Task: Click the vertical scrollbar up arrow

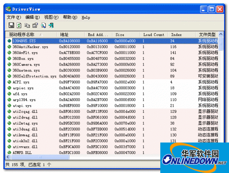Action: click(221, 34)
